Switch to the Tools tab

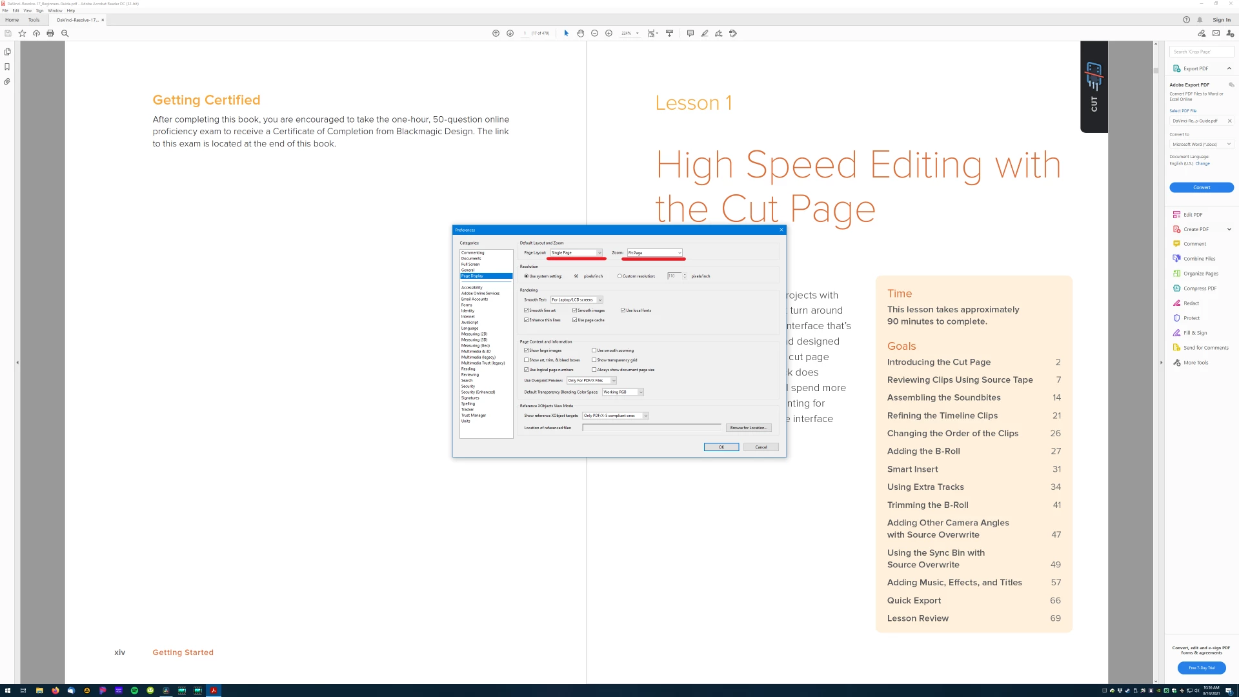pyautogui.click(x=34, y=20)
